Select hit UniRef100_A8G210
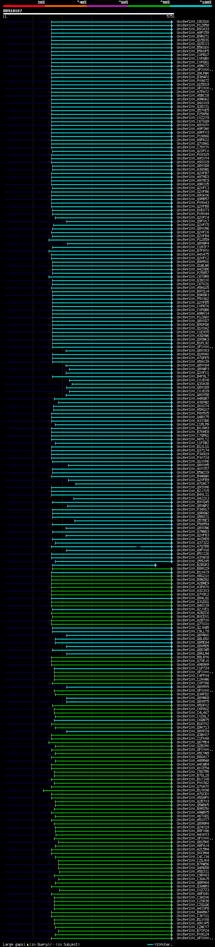Screen dimensions: 215x947 point(193,576)
